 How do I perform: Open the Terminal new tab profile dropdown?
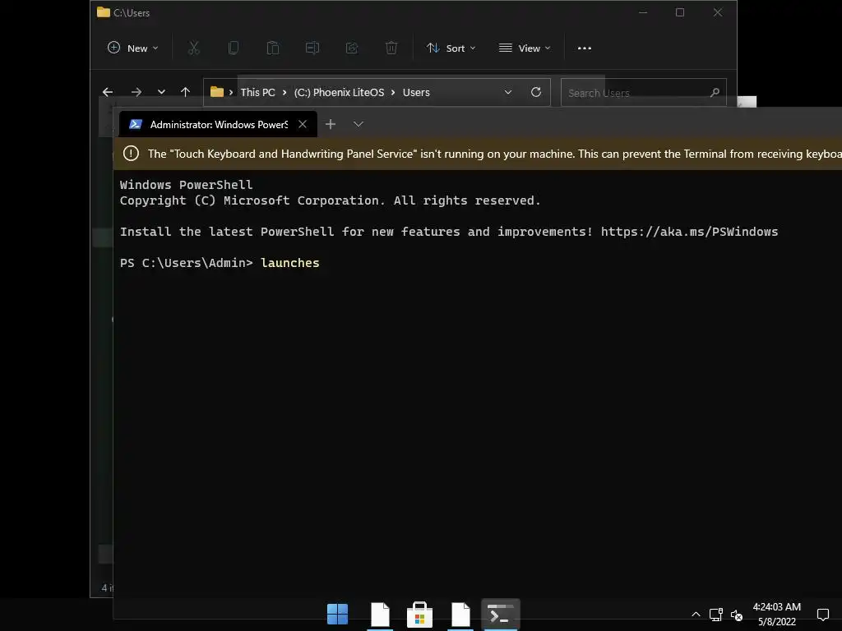(x=359, y=125)
